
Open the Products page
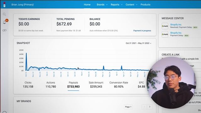point(145,5)
